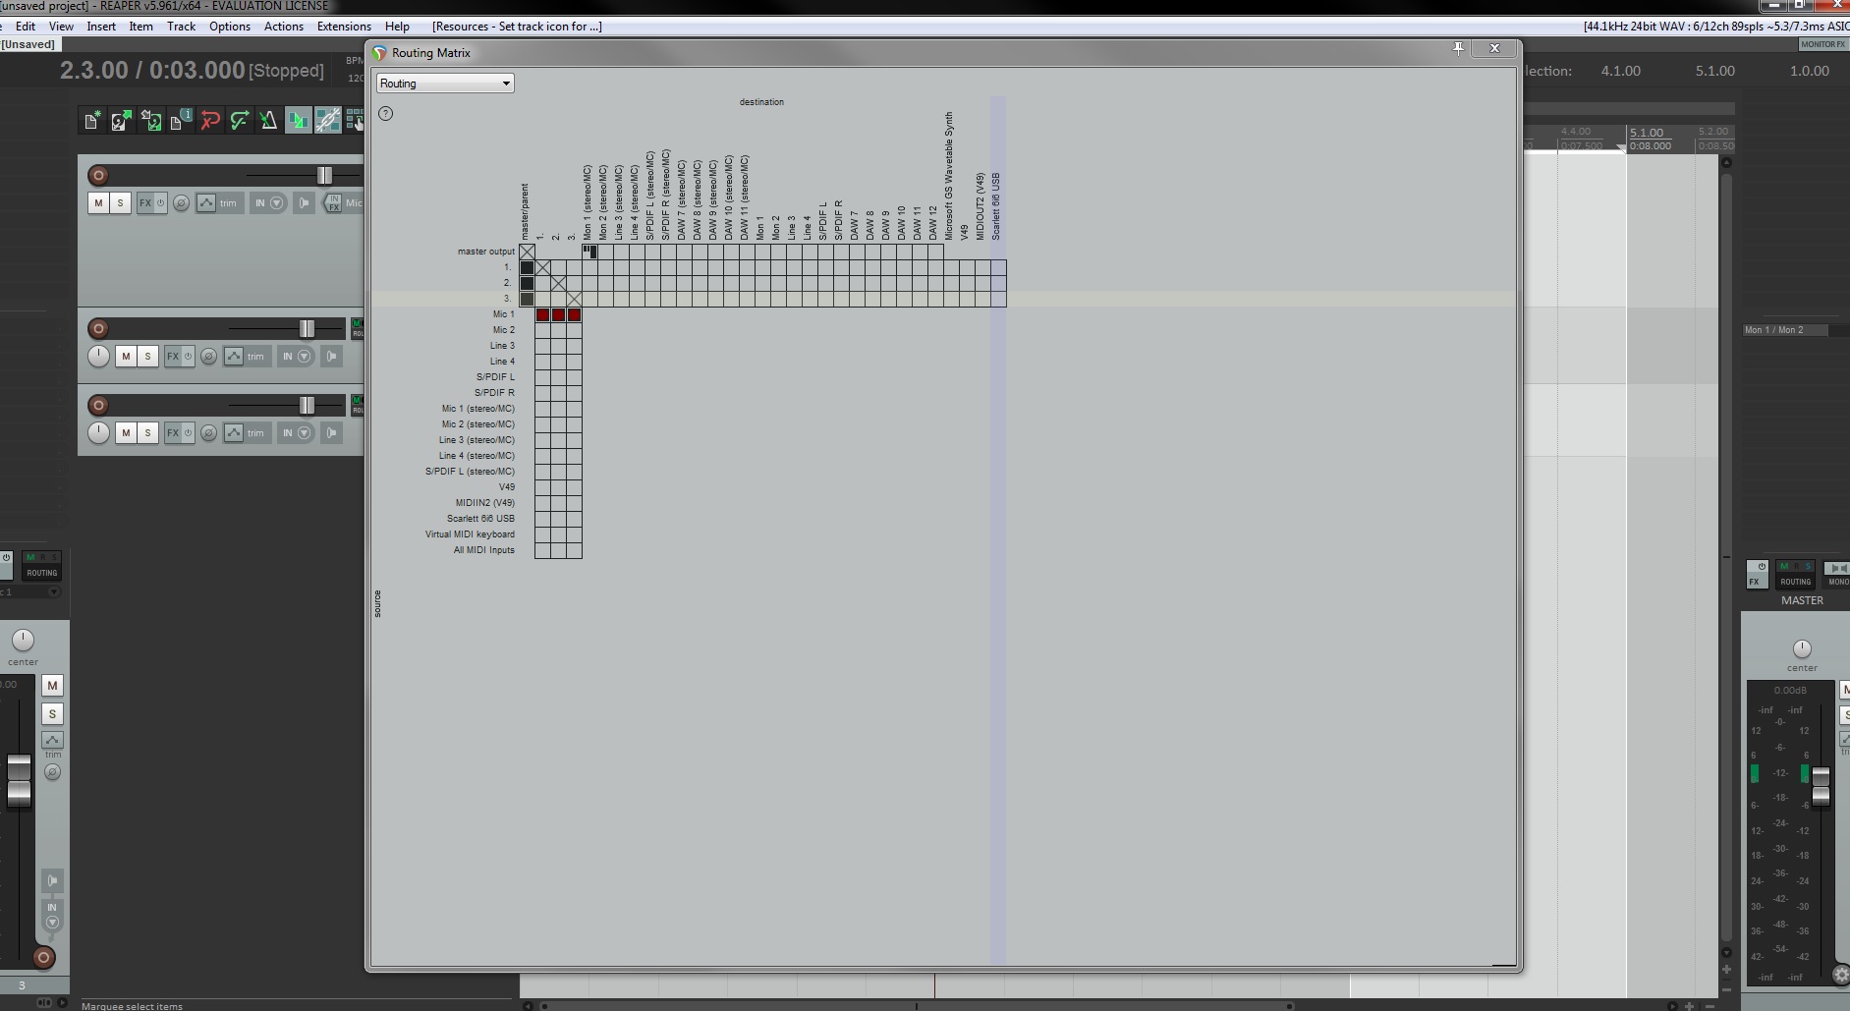Image resolution: width=1850 pixels, height=1011 pixels.
Task: Open the Track menu
Action: 181,27
